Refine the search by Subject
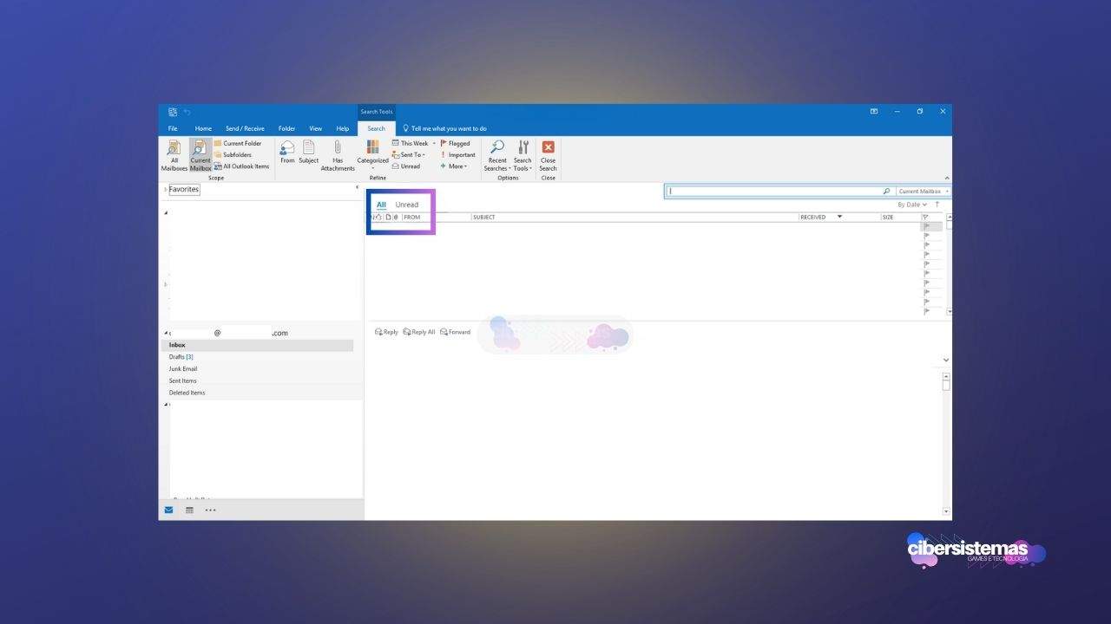Screen dimensions: 1111x624 (x=309, y=153)
